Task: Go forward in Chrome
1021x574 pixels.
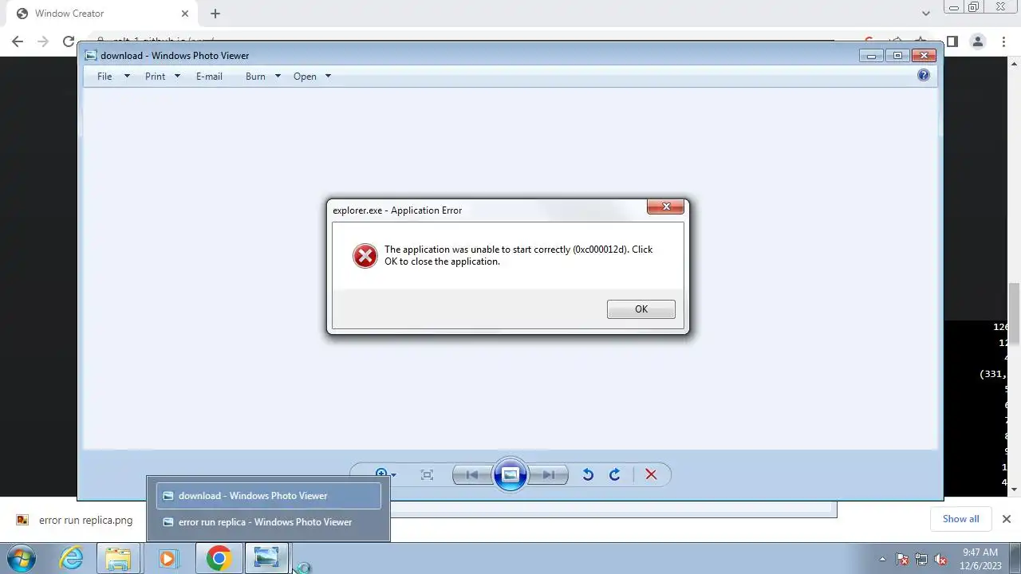Action: click(43, 41)
